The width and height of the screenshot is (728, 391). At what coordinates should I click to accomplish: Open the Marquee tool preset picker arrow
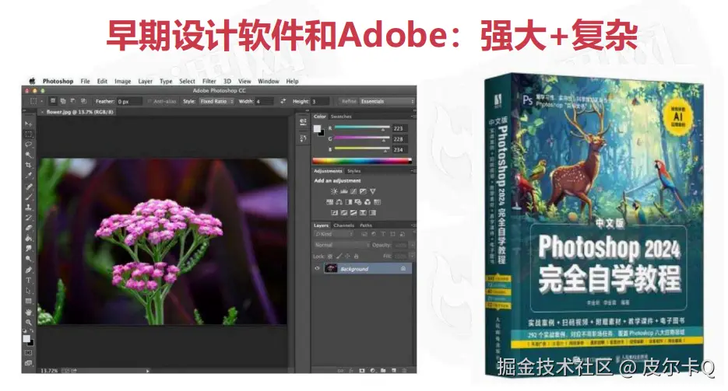(42, 101)
